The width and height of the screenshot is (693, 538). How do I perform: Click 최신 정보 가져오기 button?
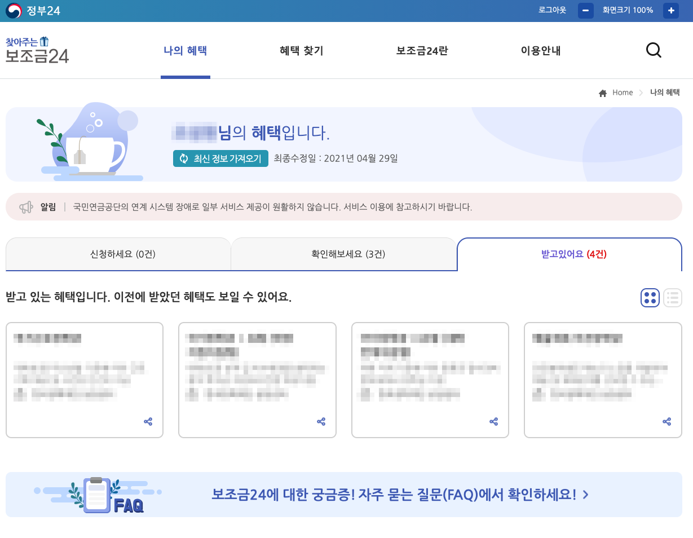click(220, 158)
